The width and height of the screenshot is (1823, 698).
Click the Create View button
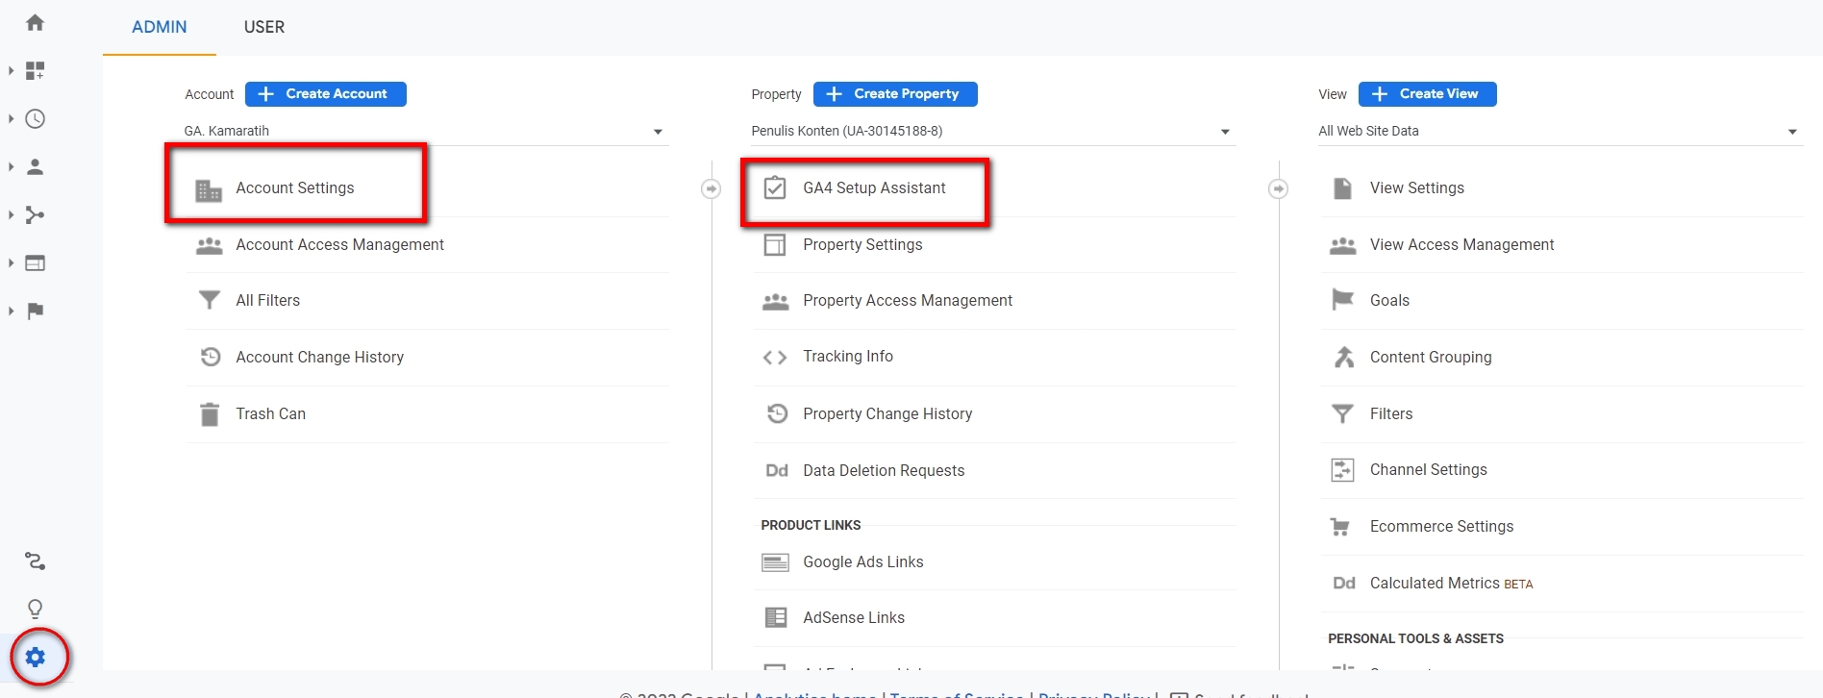1428,93
